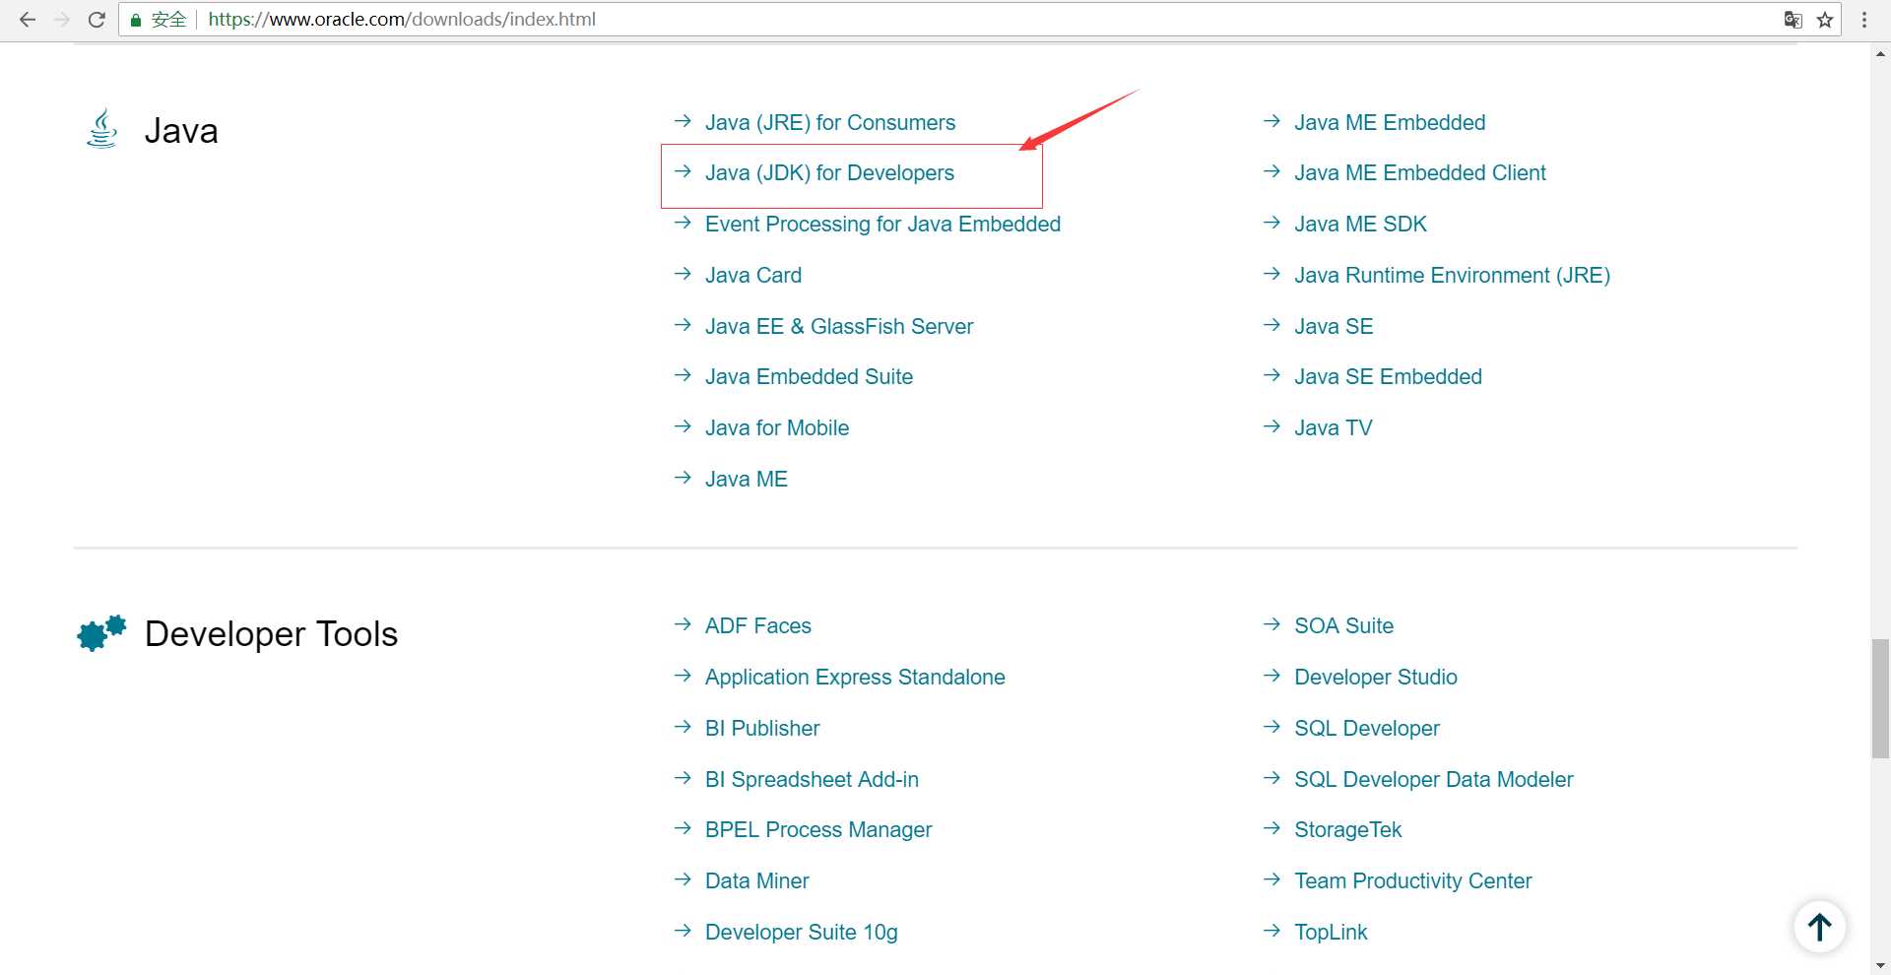Screen dimensions: 1891x975
Task: Bookmark this page with star icon
Action: pos(1825,20)
